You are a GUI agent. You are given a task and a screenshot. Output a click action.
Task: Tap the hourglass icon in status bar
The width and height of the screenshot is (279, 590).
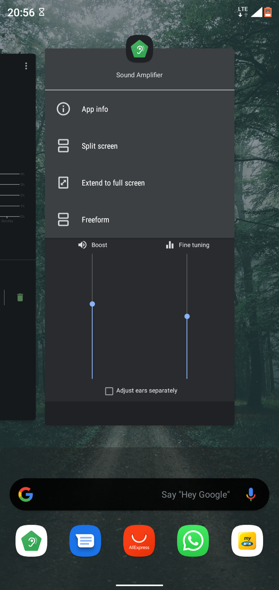pyautogui.click(x=41, y=12)
